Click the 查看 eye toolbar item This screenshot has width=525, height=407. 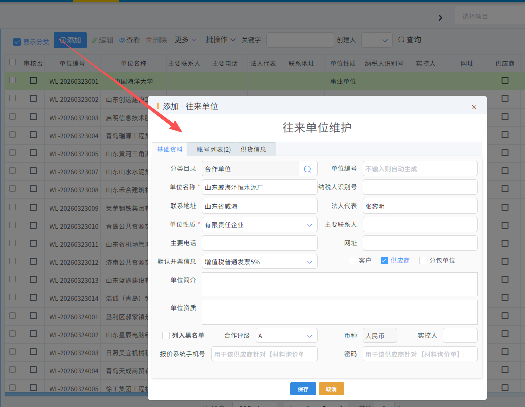130,40
